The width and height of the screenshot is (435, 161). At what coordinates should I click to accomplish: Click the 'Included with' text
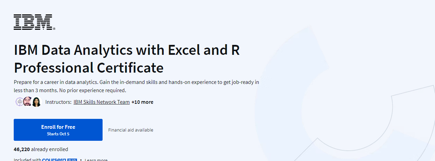click(x=27, y=160)
